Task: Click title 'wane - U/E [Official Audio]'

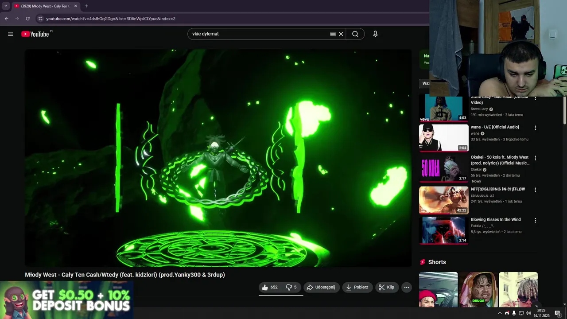Action: 495,127
